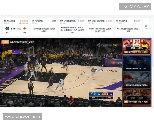Open LPL BLG VS NIP match card
The height and width of the screenshot is (123, 154).
tap(100, 27)
